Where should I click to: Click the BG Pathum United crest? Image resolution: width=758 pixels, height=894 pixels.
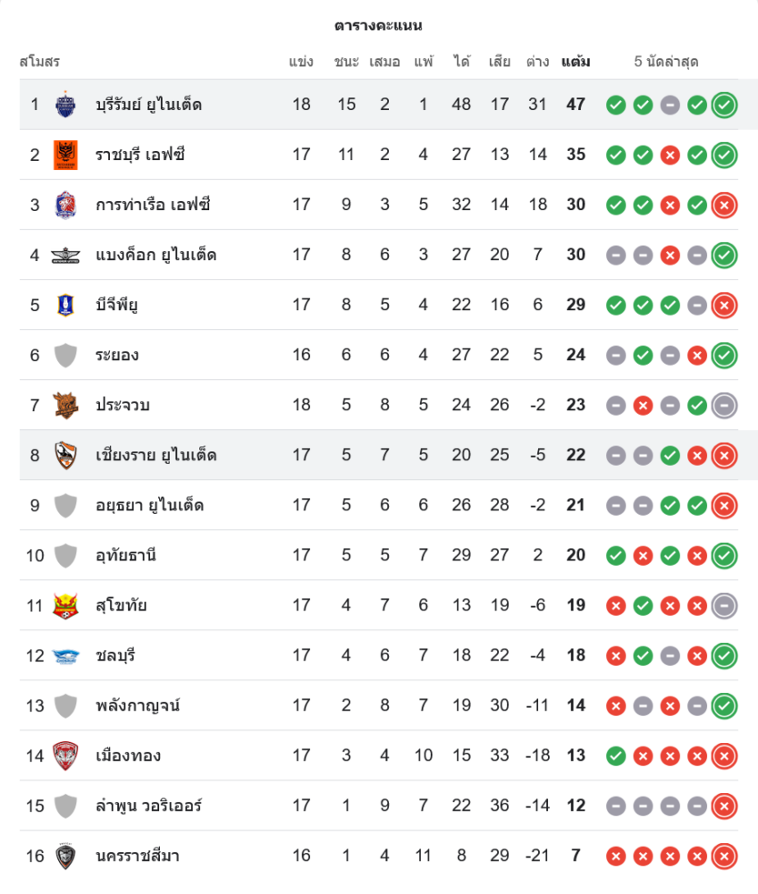click(x=65, y=305)
